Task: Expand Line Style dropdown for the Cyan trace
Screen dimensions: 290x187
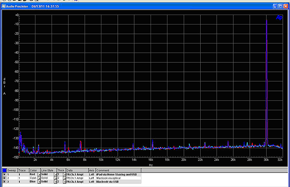Action: pos(56,178)
